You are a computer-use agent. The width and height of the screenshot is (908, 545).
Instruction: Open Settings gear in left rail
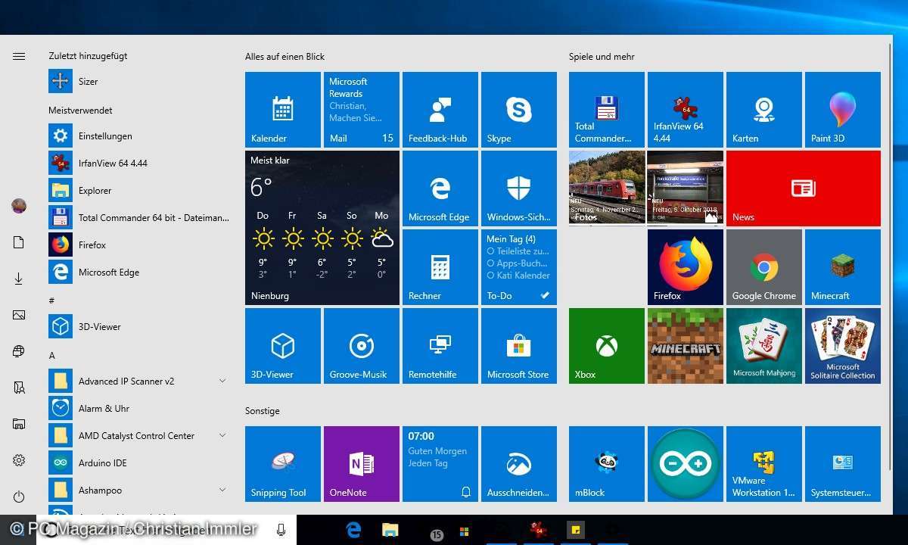pyautogui.click(x=19, y=460)
